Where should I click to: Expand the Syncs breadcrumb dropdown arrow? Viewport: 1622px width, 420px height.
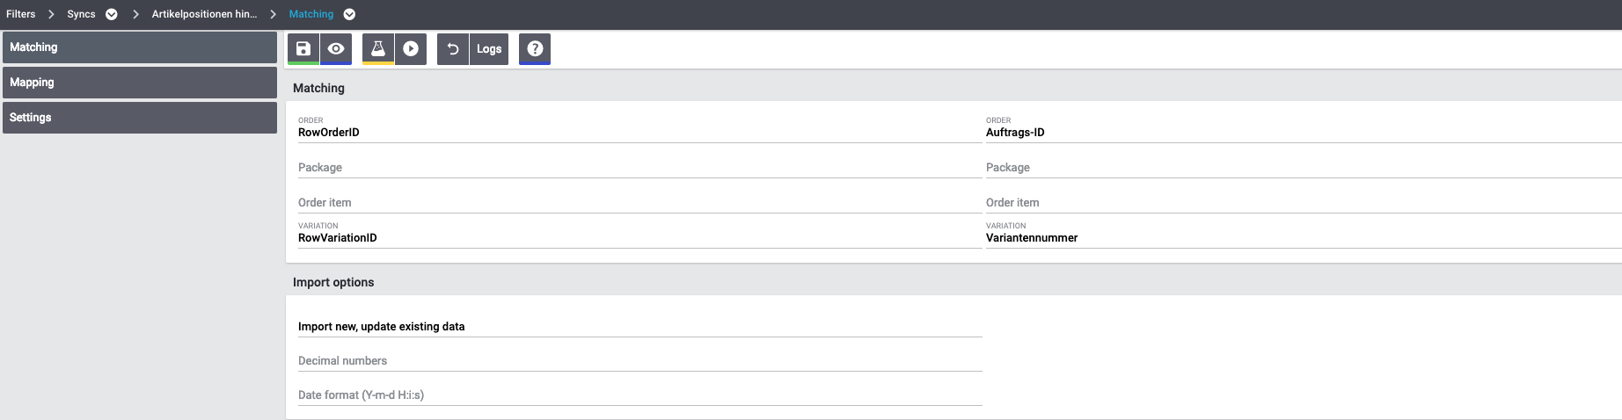(112, 14)
